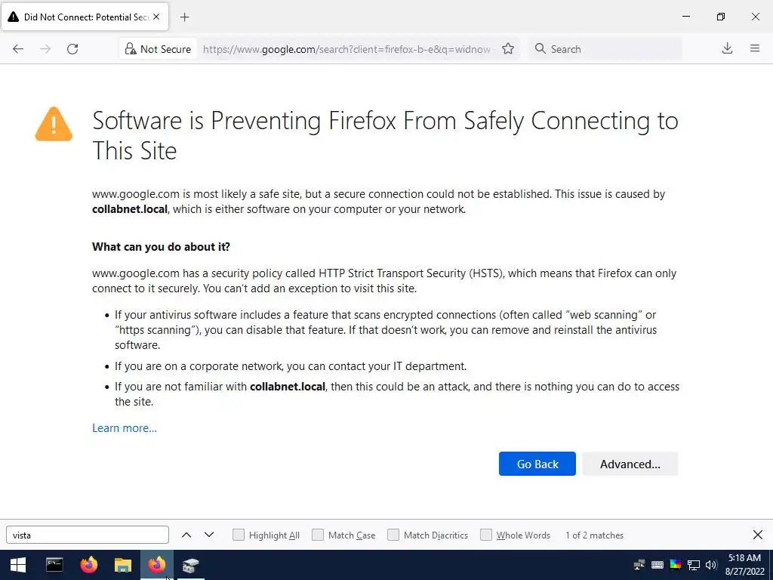The width and height of the screenshot is (773, 580).
Task: Open the Firefox hamburger menu
Action: [x=754, y=49]
